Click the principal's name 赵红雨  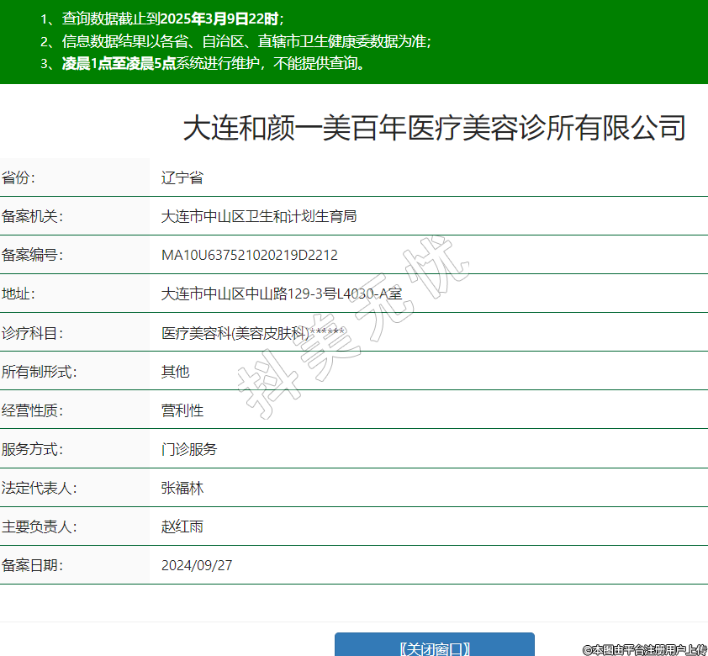[182, 526]
